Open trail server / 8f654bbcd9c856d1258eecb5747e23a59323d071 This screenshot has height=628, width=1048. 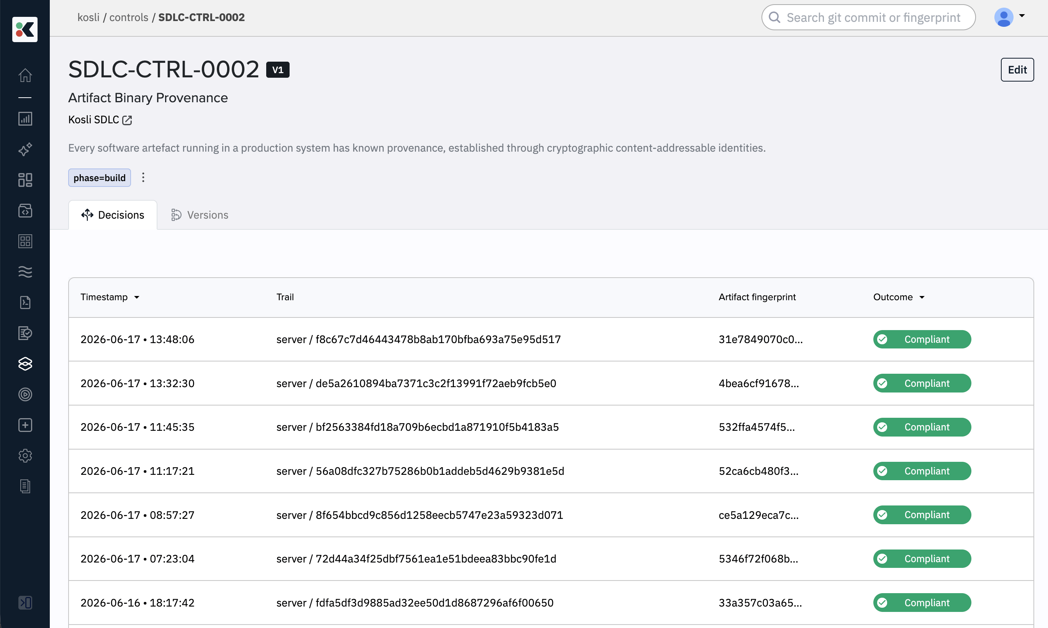tap(419, 515)
